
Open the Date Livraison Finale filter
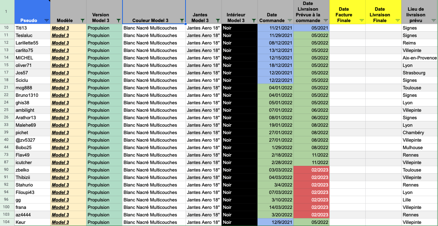397,21
